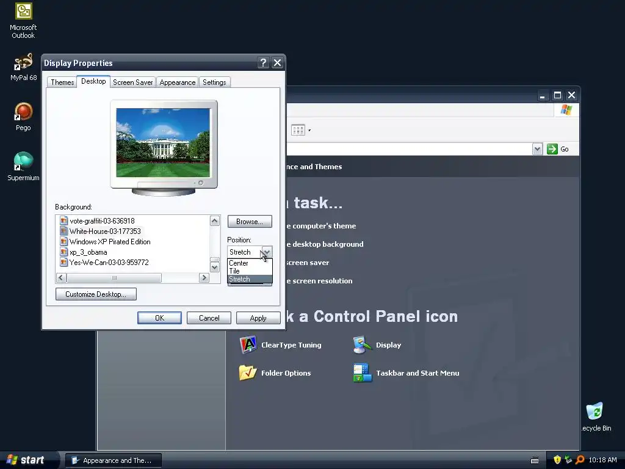The image size is (625, 469).
Task: Click the Yes-We-Can-03-03-959772 file icon
Action: [x=63, y=262]
